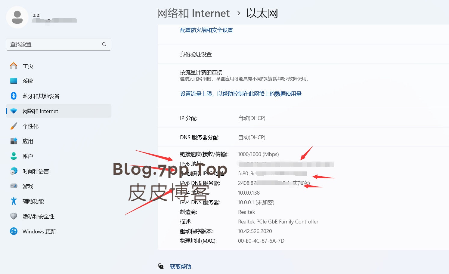Viewport: 449px width, 274px height.
Task: Click the Privacy and security shield icon
Action: coord(14,216)
